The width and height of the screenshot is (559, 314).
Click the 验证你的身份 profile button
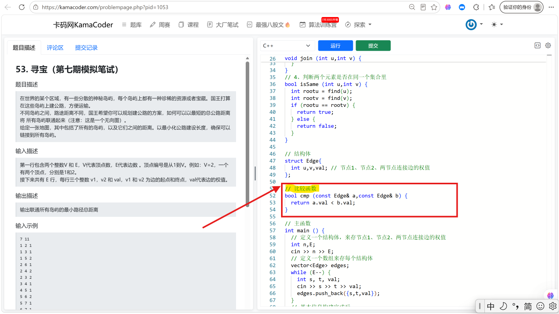click(521, 7)
